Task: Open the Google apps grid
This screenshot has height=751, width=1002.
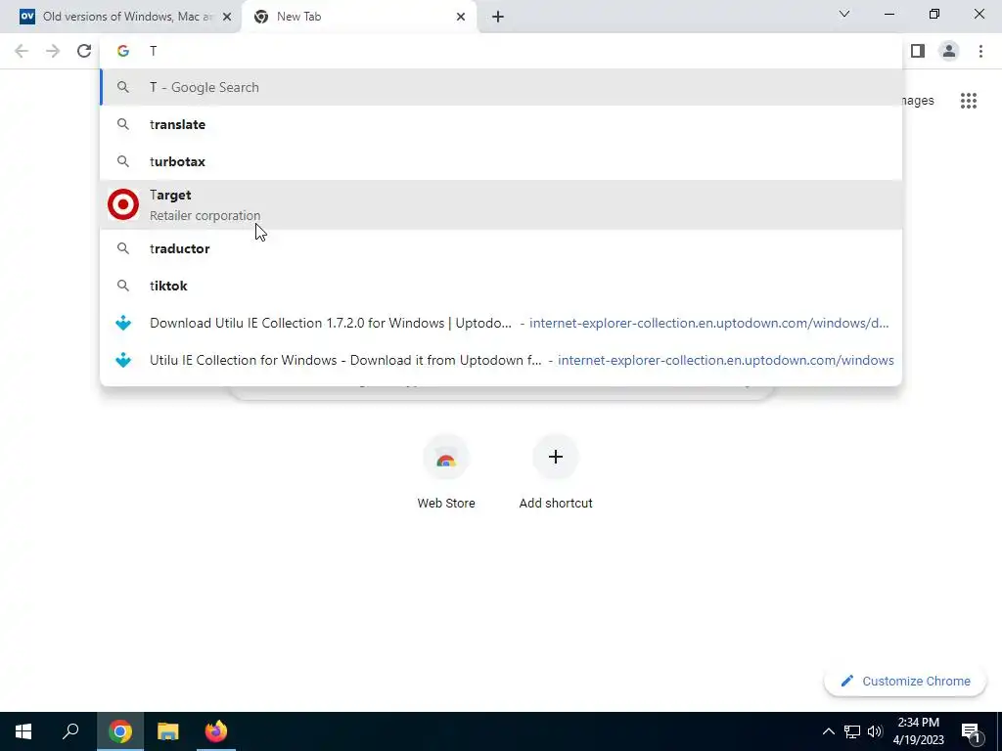Action: coord(969,101)
